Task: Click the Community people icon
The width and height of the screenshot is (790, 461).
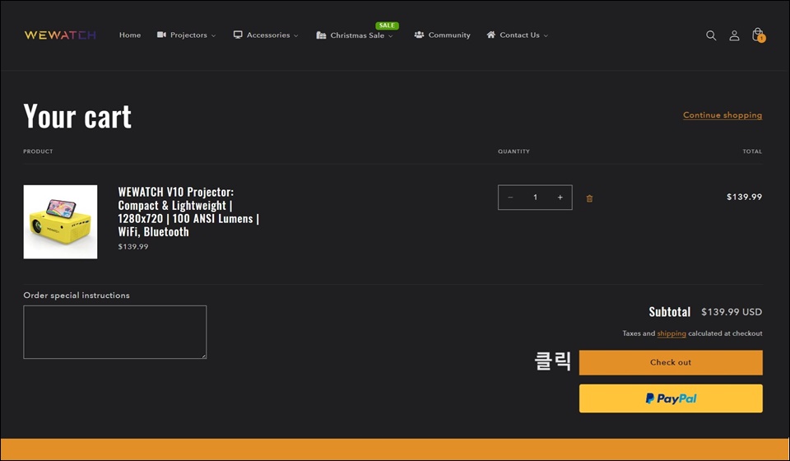Action: tap(419, 35)
